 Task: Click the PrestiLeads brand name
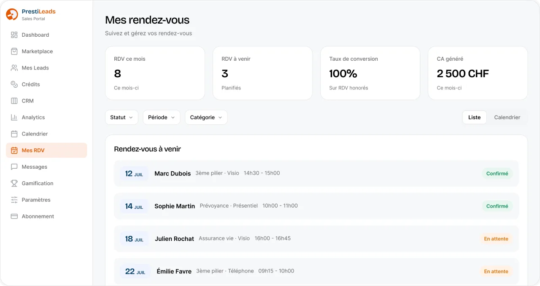coord(39,12)
